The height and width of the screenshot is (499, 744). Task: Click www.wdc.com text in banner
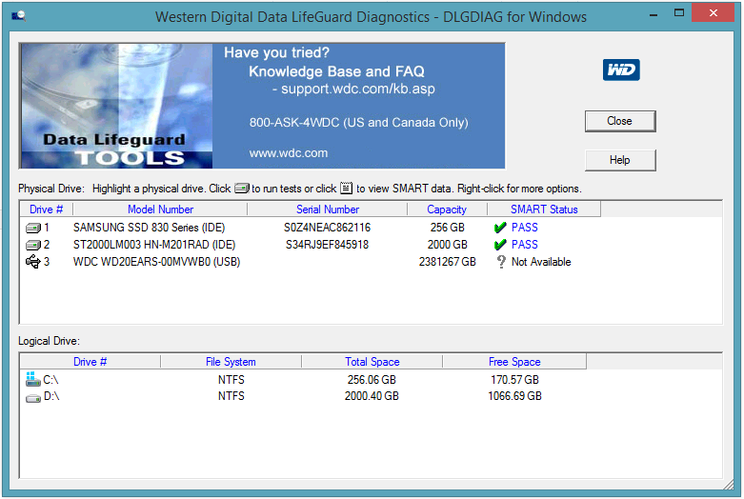(289, 153)
